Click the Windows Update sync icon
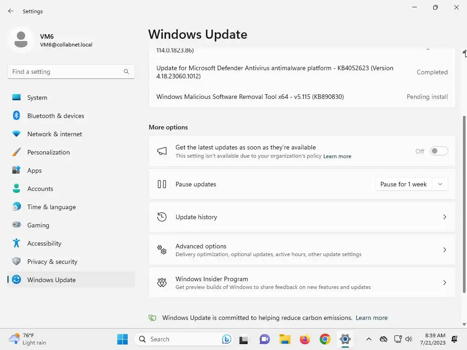Viewport: 467px width, 350px height. coord(16,279)
